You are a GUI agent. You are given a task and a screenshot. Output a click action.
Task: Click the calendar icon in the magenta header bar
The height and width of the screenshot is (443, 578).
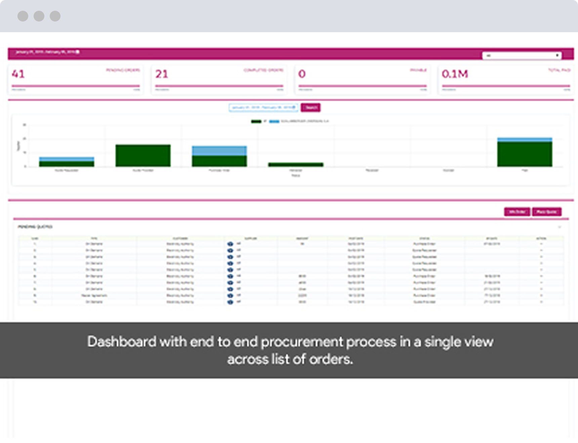pyautogui.click(x=78, y=52)
